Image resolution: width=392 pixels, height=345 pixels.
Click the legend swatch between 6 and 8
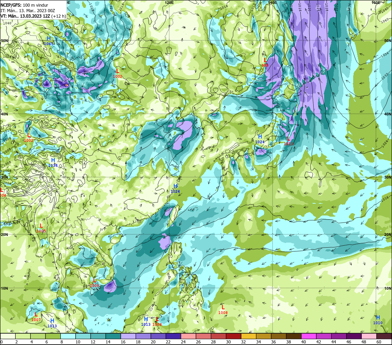53,336
